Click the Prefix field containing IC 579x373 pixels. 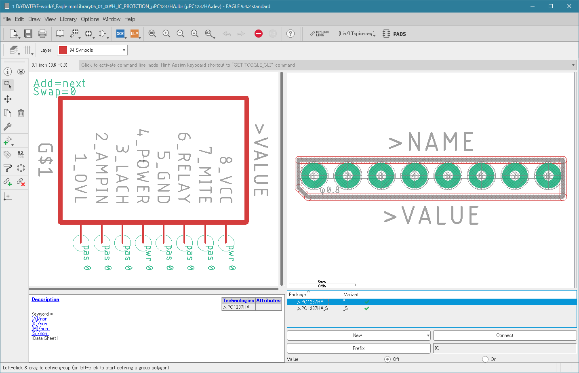pos(505,348)
